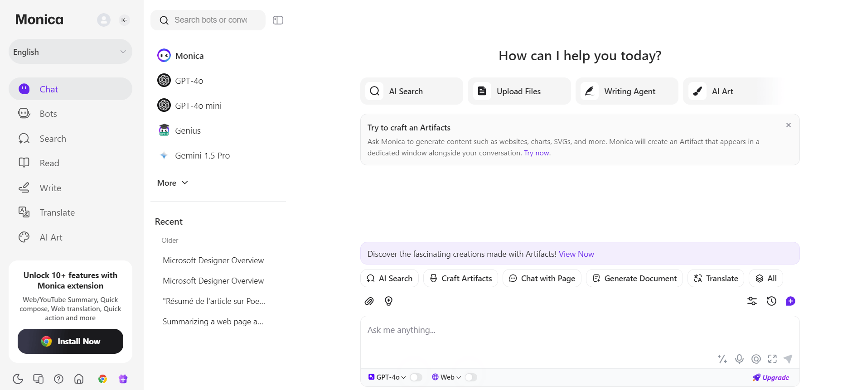
Task: Go to the home icon
Action: click(x=79, y=379)
